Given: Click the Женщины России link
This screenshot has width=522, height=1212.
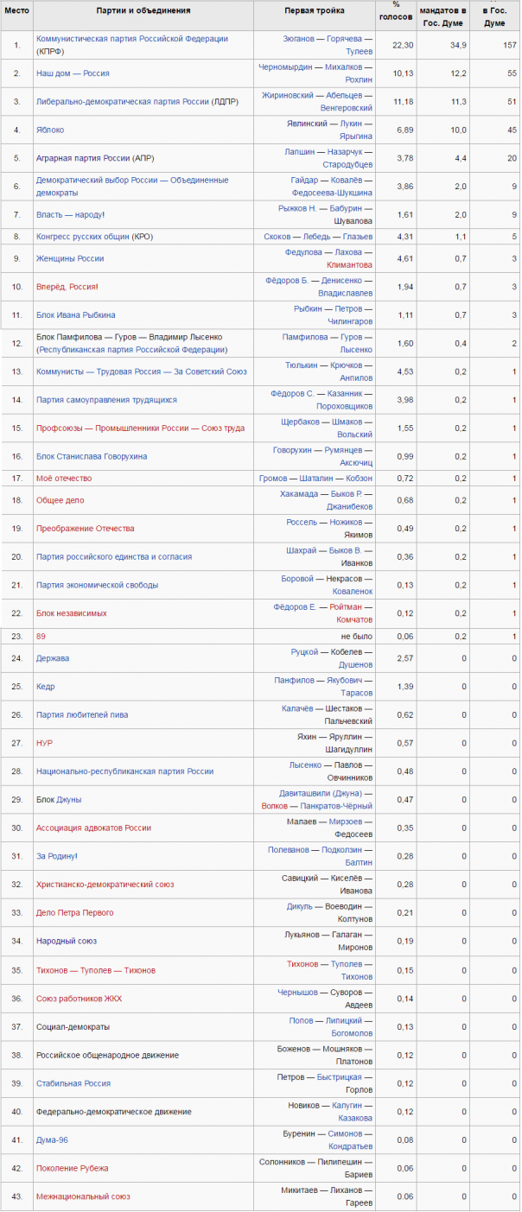Looking at the screenshot, I should click(70, 258).
